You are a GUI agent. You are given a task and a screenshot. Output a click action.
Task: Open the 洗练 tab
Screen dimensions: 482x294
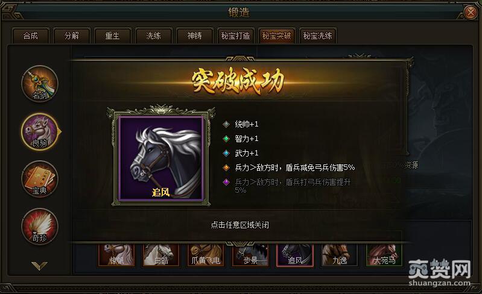point(153,36)
